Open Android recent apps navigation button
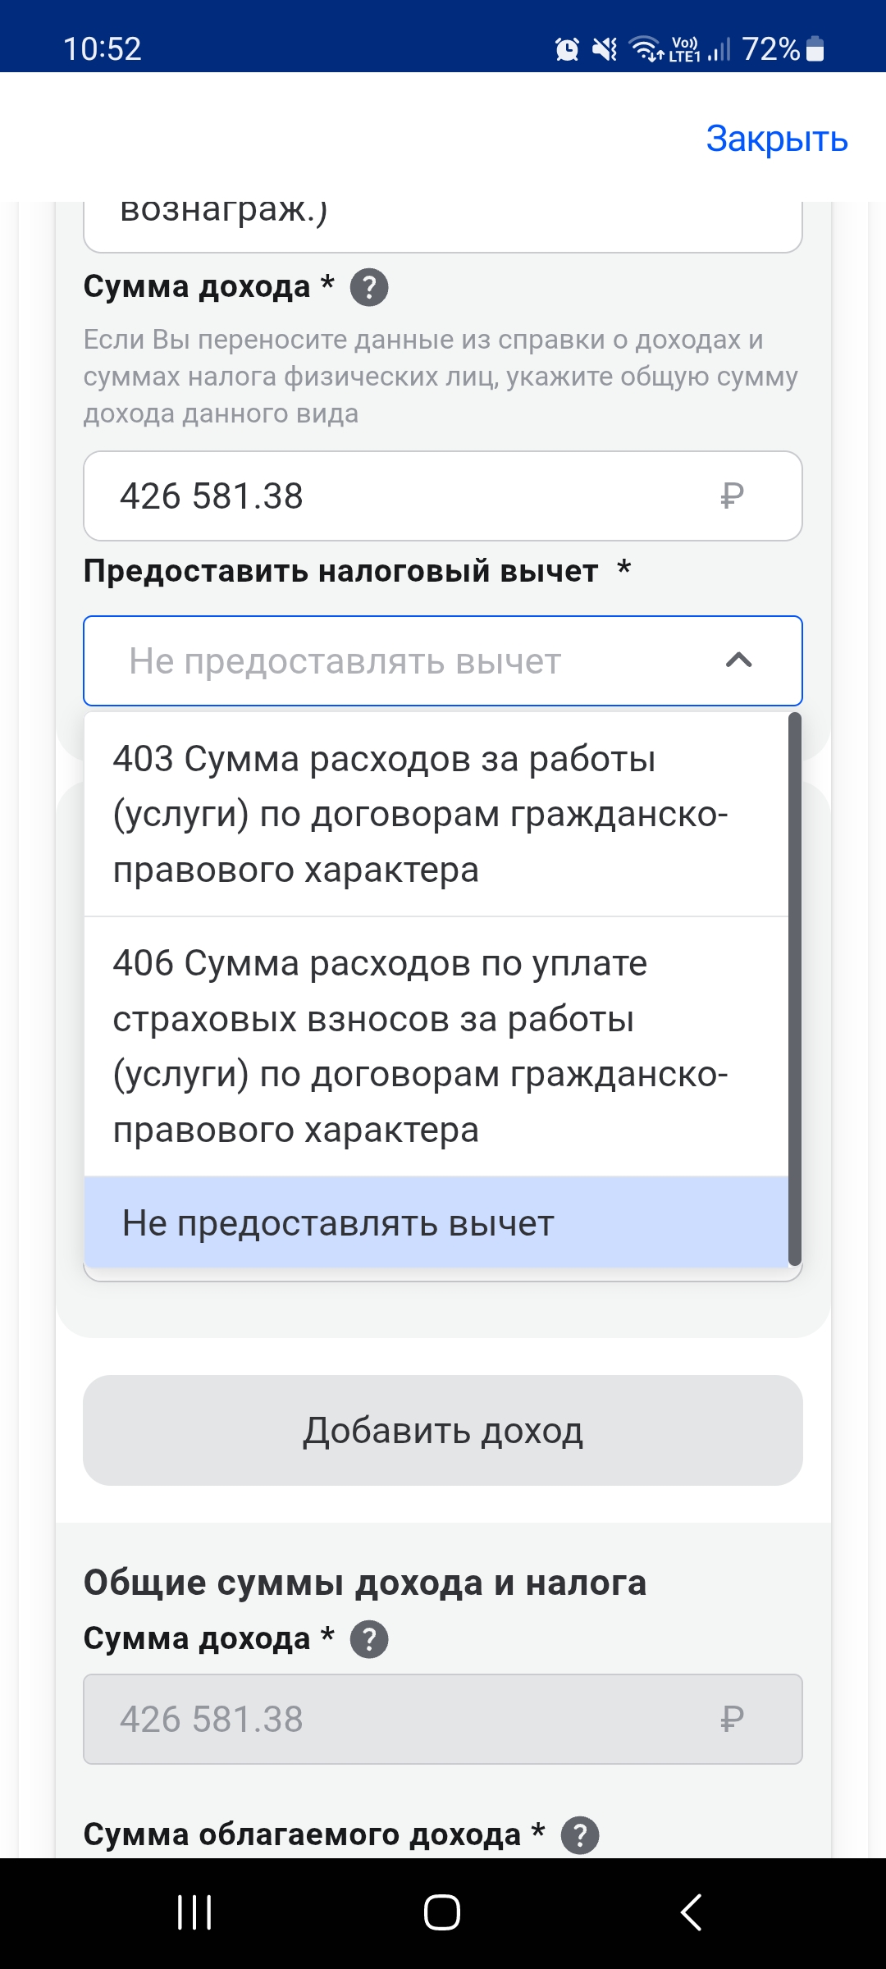 pos(194,1912)
